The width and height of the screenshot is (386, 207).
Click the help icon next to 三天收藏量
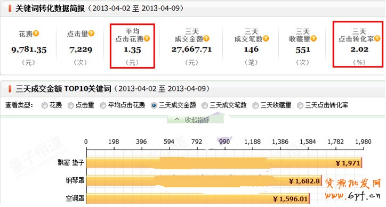313,38
